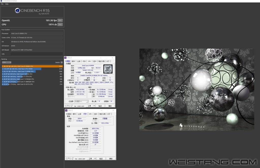
Task: Click the Cores x GHz field
Action: (37, 38)
